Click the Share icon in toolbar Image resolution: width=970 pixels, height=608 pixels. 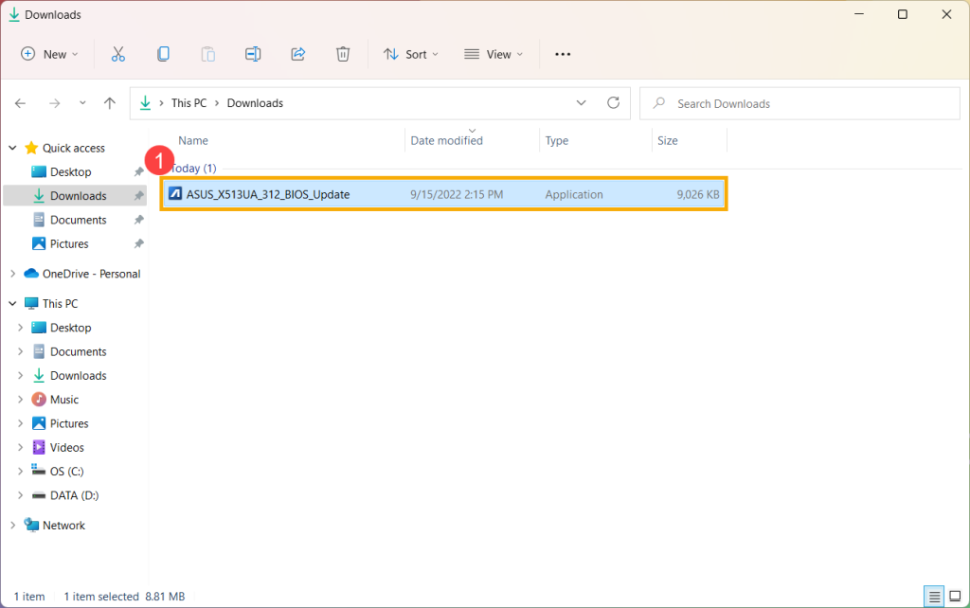click(298, 54)
